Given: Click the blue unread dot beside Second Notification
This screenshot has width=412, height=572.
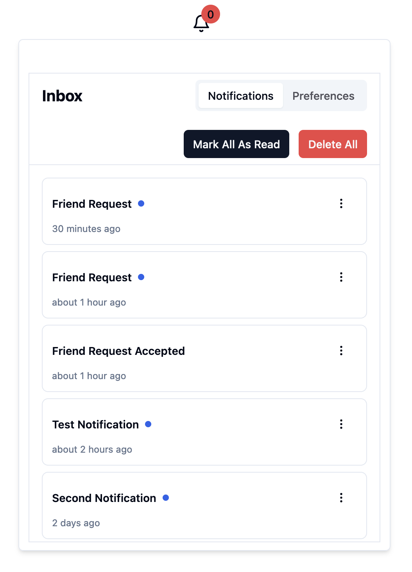Looking at the screenshot, I should point(166,498).
